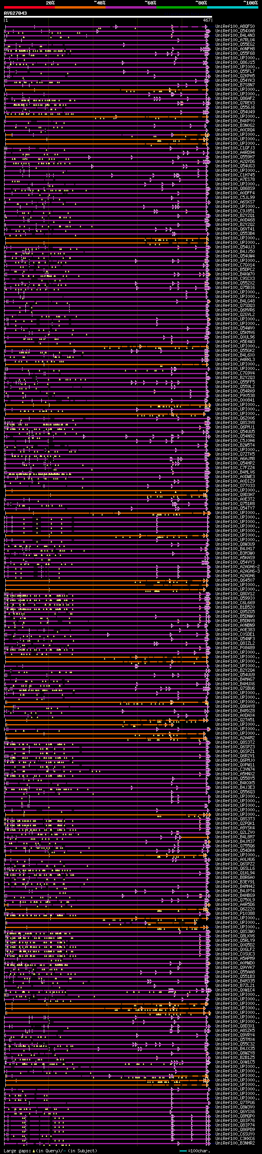Click the orange ~40% identity legend bar
The image size is (262, 1154).
coord(80,7)
